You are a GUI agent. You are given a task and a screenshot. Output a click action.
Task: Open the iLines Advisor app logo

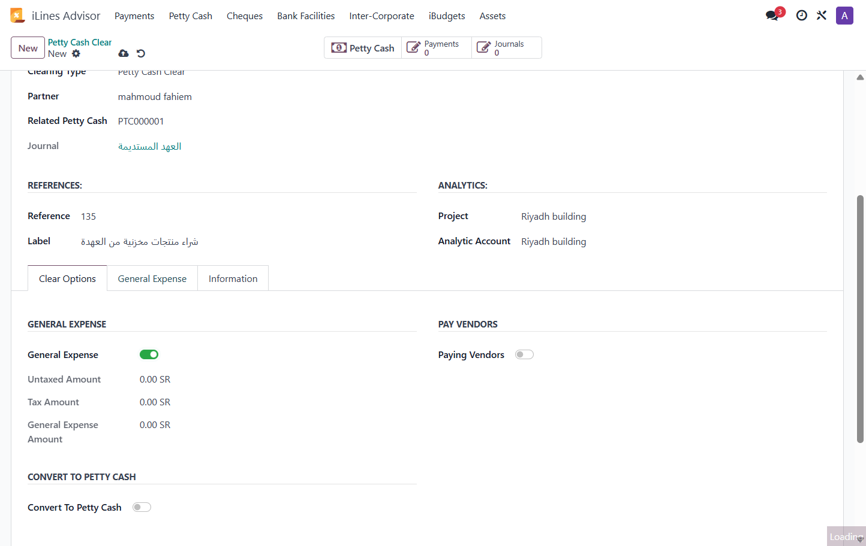17,16
